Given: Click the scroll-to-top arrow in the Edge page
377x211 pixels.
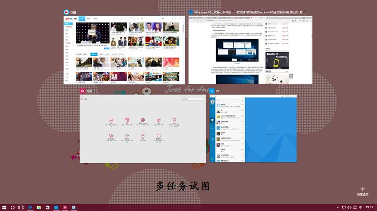Looking at the screenshot, I should tap(291, 76).
